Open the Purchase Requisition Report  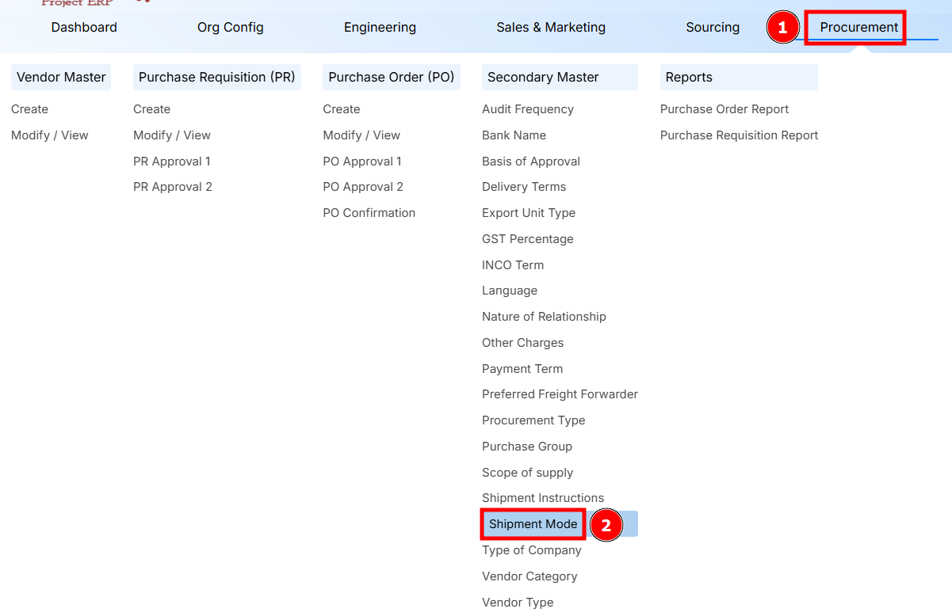739,135
